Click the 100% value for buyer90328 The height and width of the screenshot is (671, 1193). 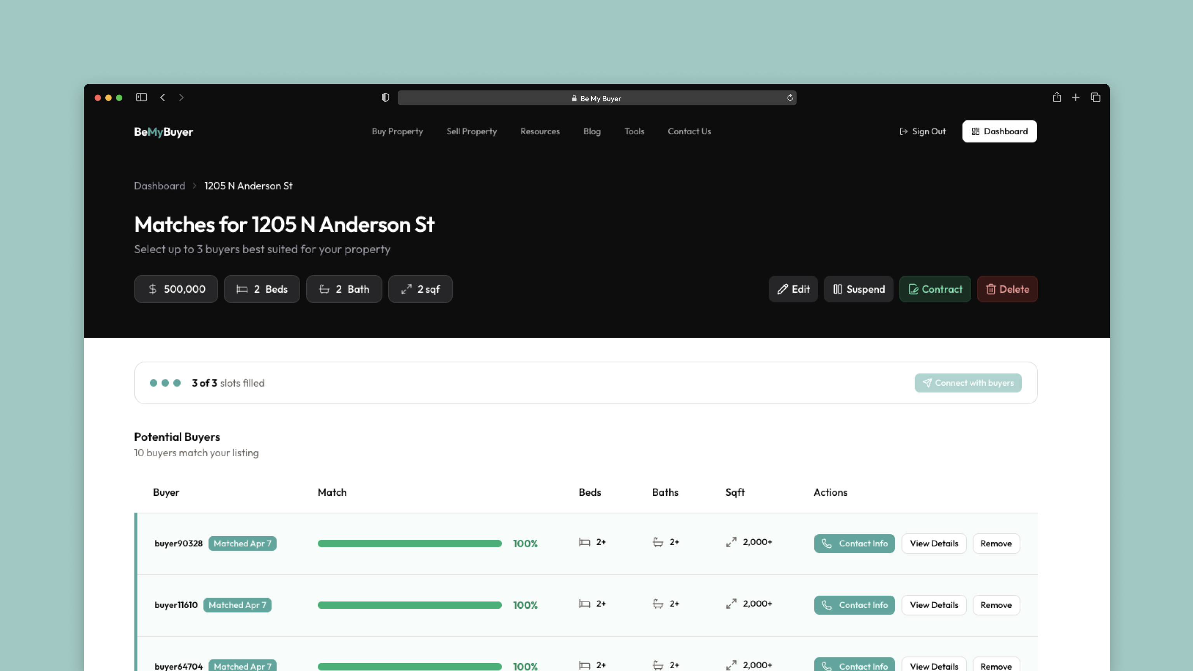(x=525, y=543)
